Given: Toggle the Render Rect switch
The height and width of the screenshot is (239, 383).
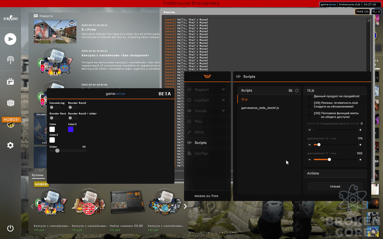Looking at the screenshot, I should click(x=55, y=118).
